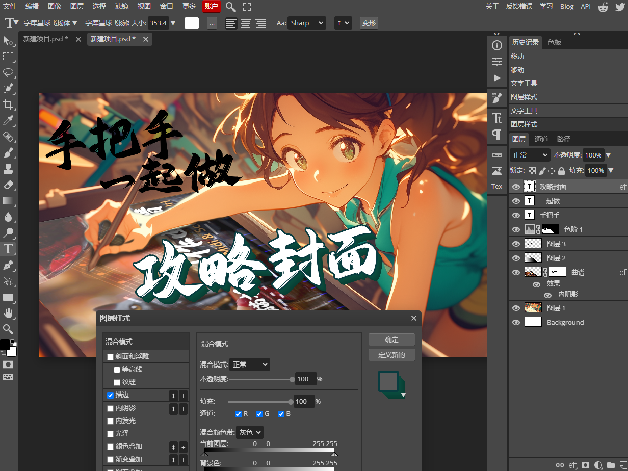Uncheck the R channel checkbox
The height and width of the screenshot is (471, 628).
click(238, 414)
